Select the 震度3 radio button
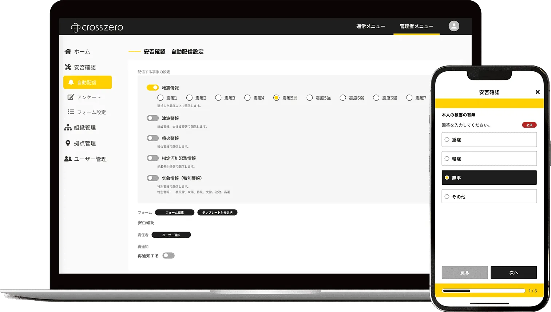Image resolution: width=551 pixels, height=312 pixels. [x=218, y=97]
